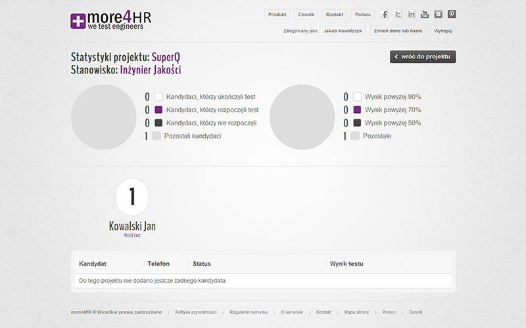This screenshot has width=526, height=328.
Task: Click the Wyloguj button
Action: tap(442, 31)
